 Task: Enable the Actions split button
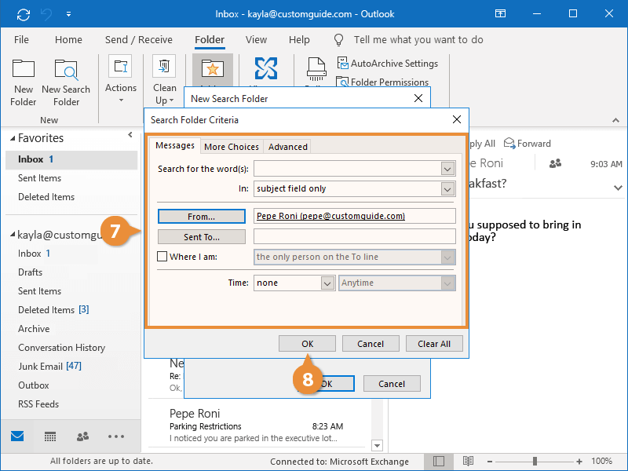(120, 81)
